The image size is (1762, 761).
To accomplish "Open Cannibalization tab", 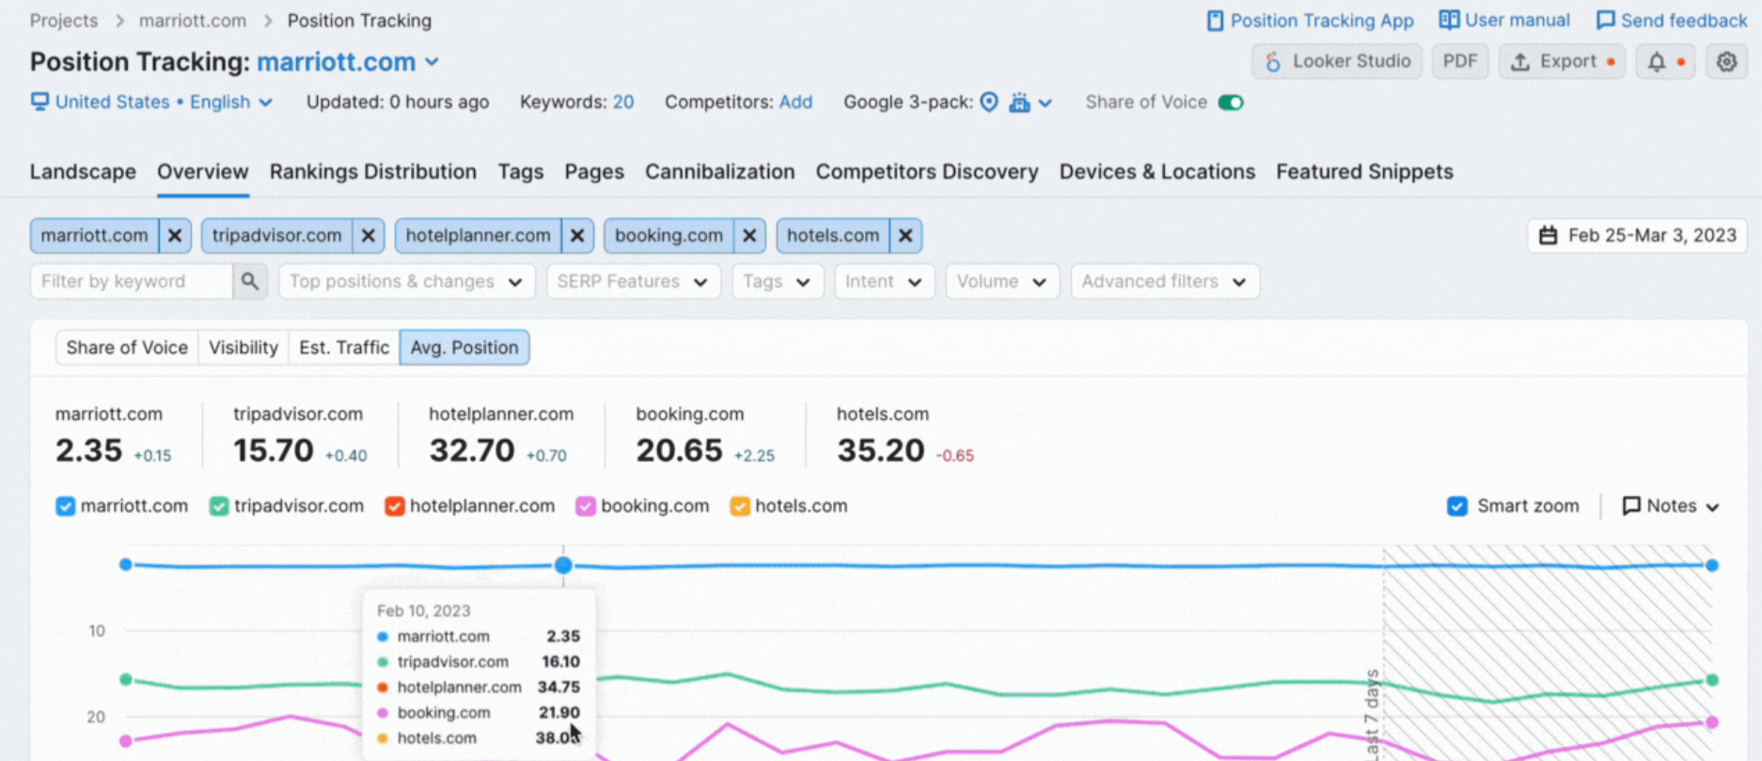I will pos(720,172).
